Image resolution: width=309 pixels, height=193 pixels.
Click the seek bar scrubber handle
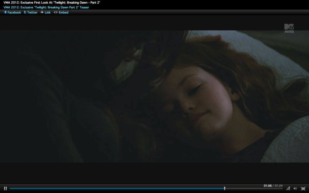225,188
